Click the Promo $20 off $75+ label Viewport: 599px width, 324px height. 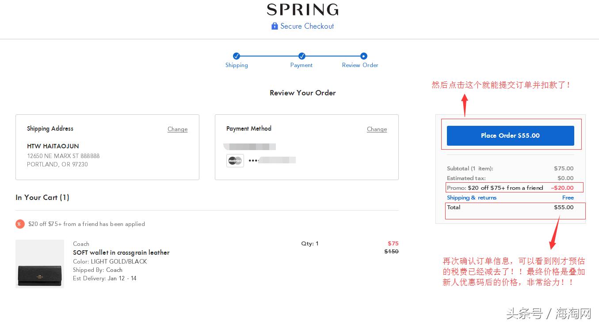pyautogui.click(x=495, y=188)
